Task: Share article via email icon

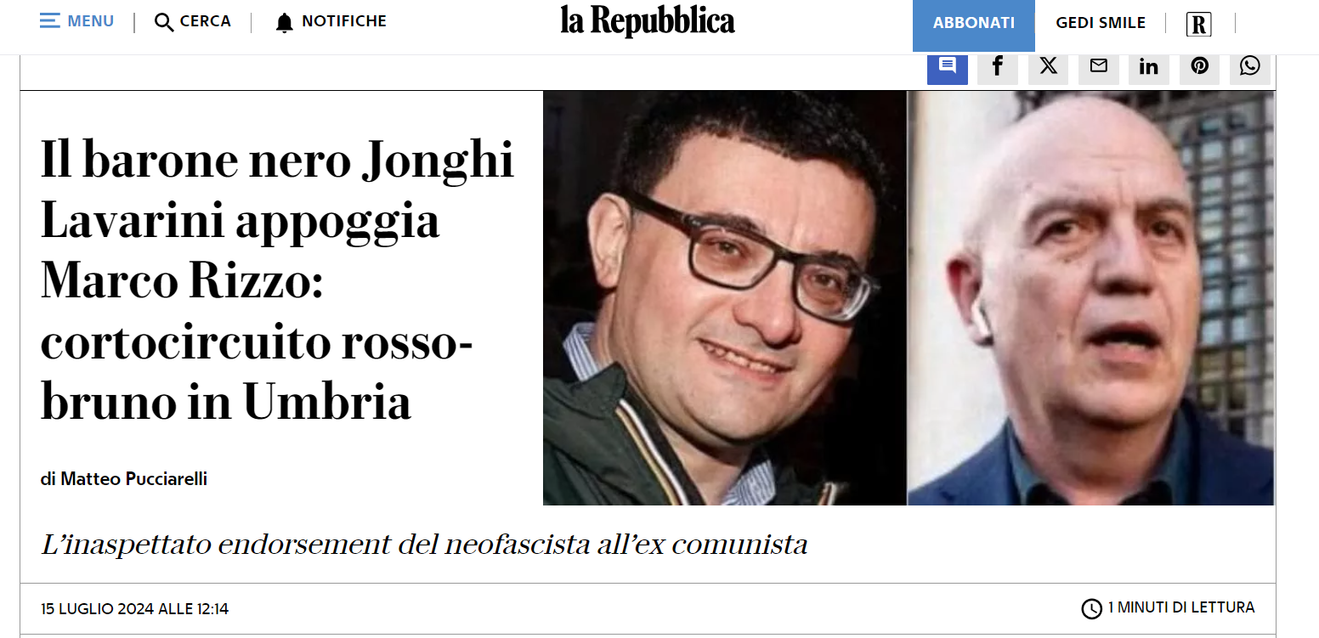Action: coord(1099,67)
